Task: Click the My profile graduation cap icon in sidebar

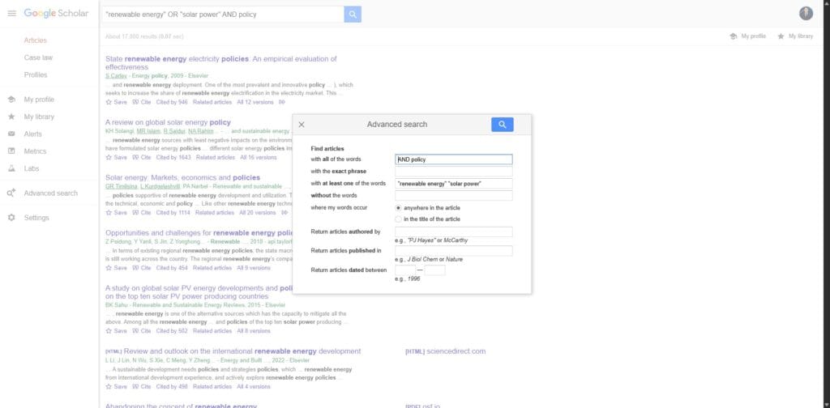Action: click(x=11, y=100)
